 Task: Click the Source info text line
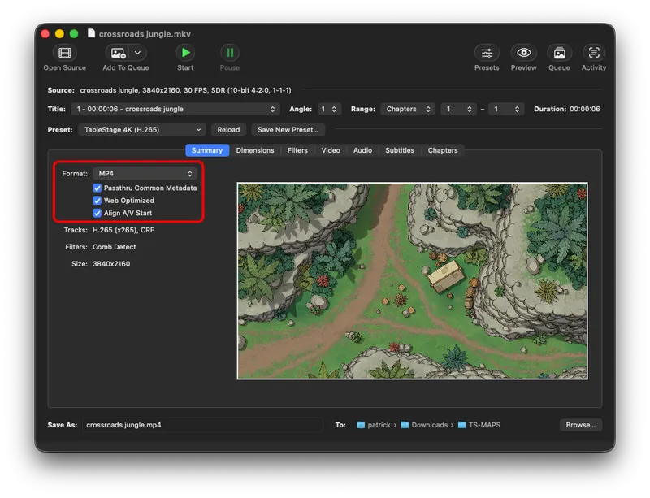click(x=186, y=90)
